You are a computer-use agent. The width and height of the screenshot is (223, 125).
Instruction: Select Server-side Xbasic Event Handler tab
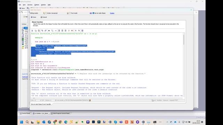click(x=41, y=104)
